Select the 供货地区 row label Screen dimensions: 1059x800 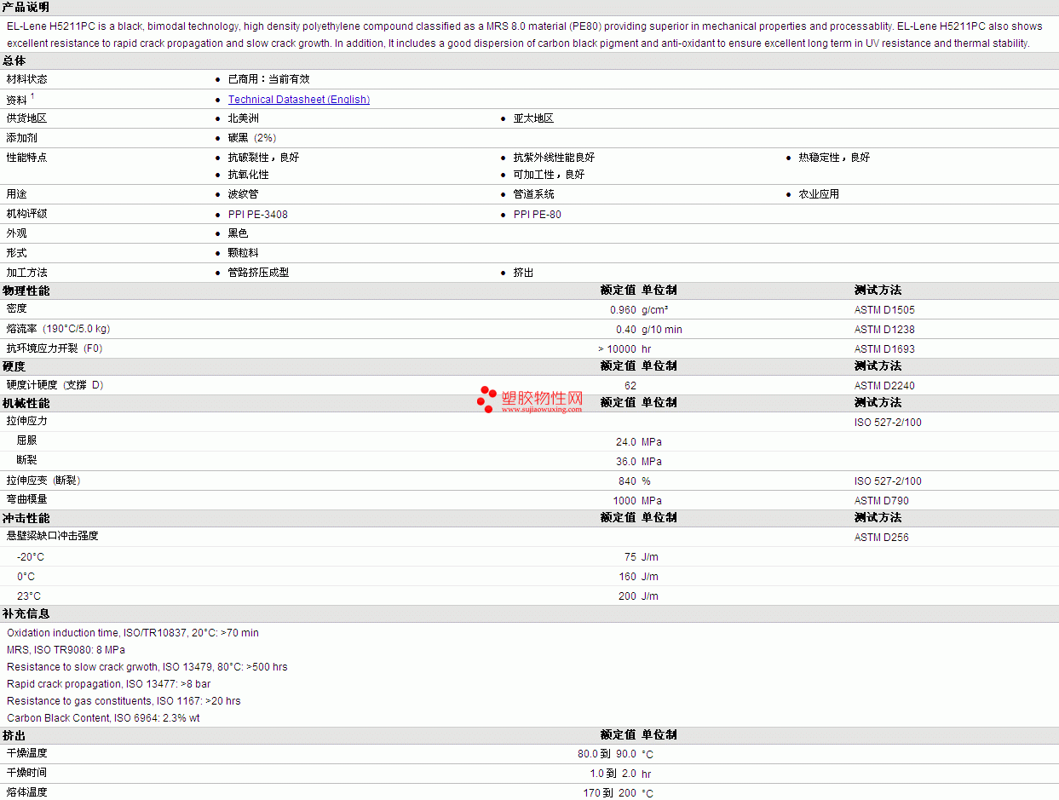point(27,118)
